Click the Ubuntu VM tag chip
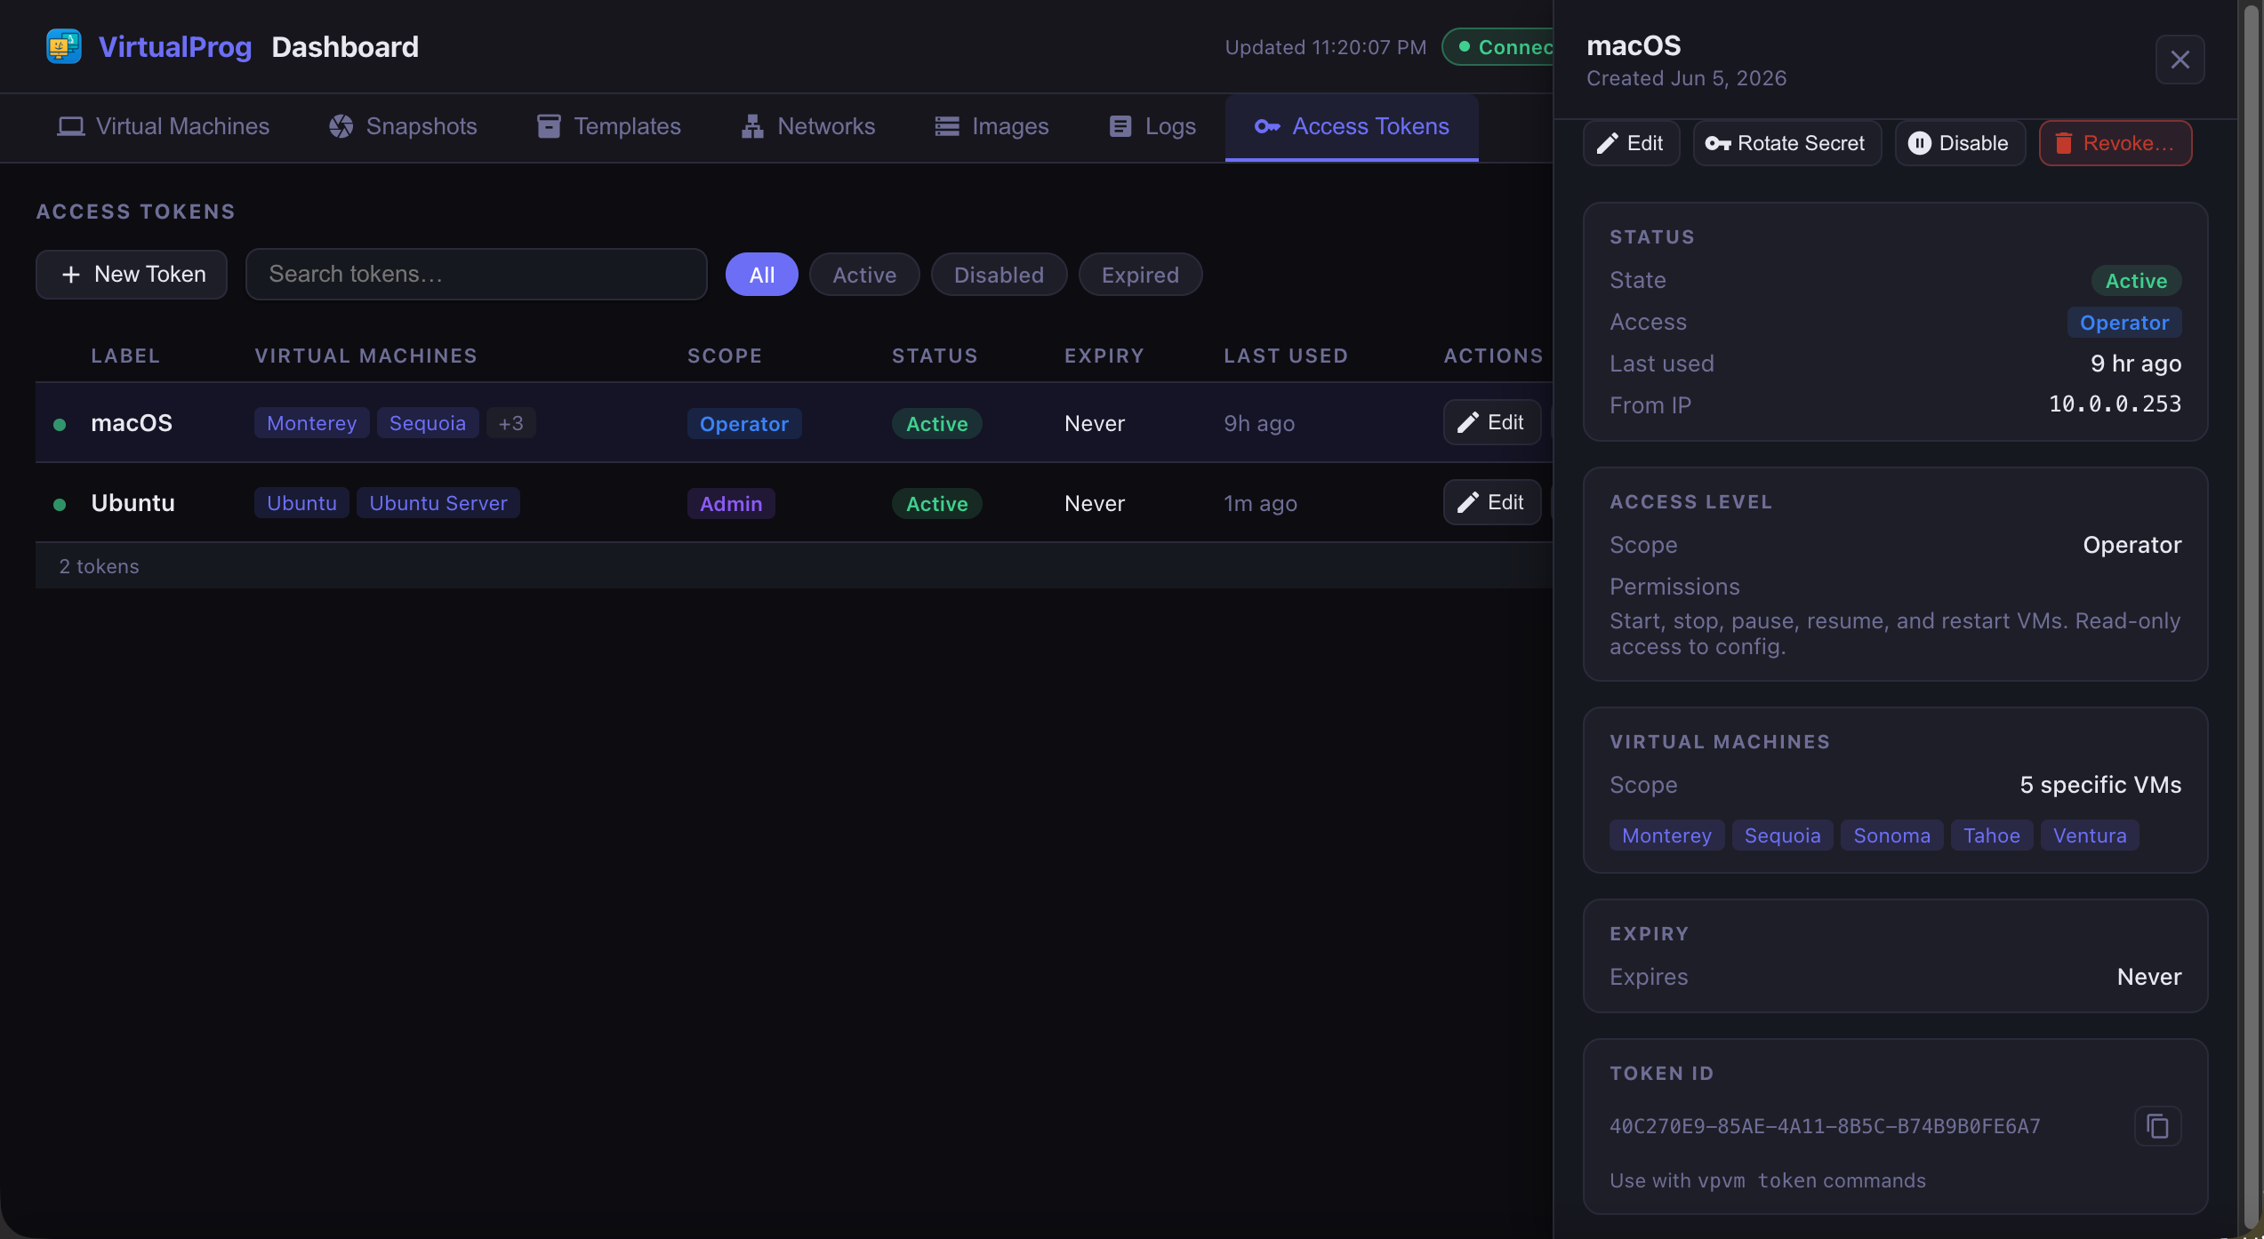The width and height of the screenshot is (2264, 1239). point(301,503)
